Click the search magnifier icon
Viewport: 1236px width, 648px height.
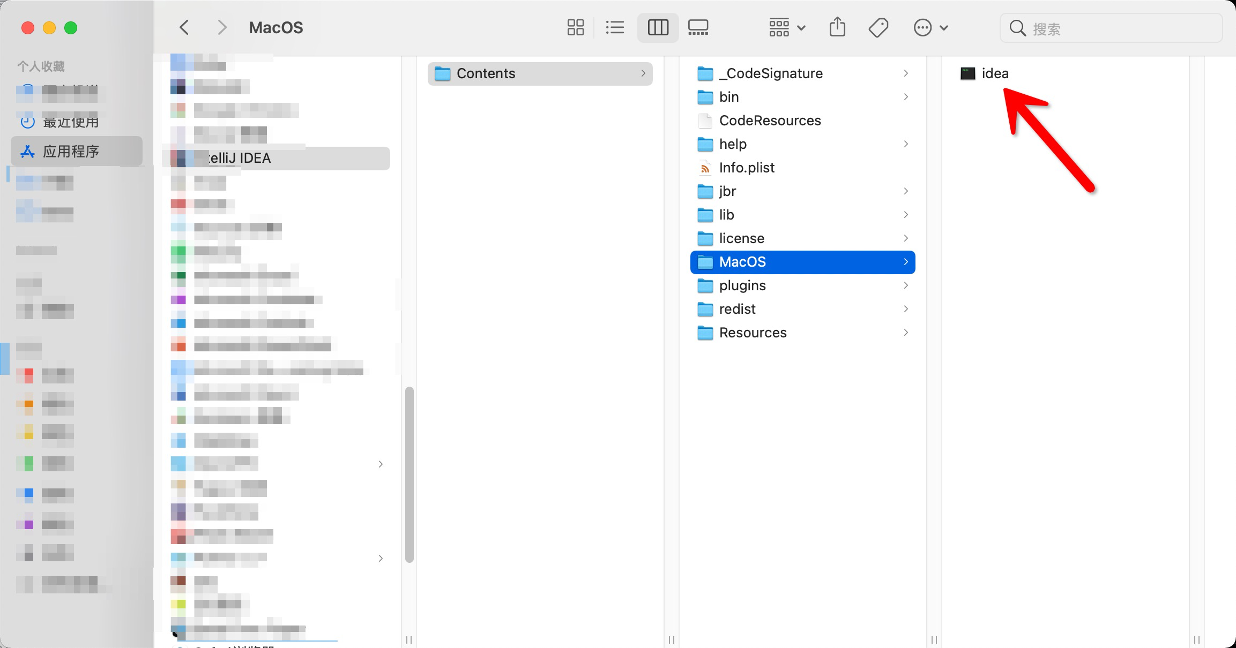[x=1017, y=27]
